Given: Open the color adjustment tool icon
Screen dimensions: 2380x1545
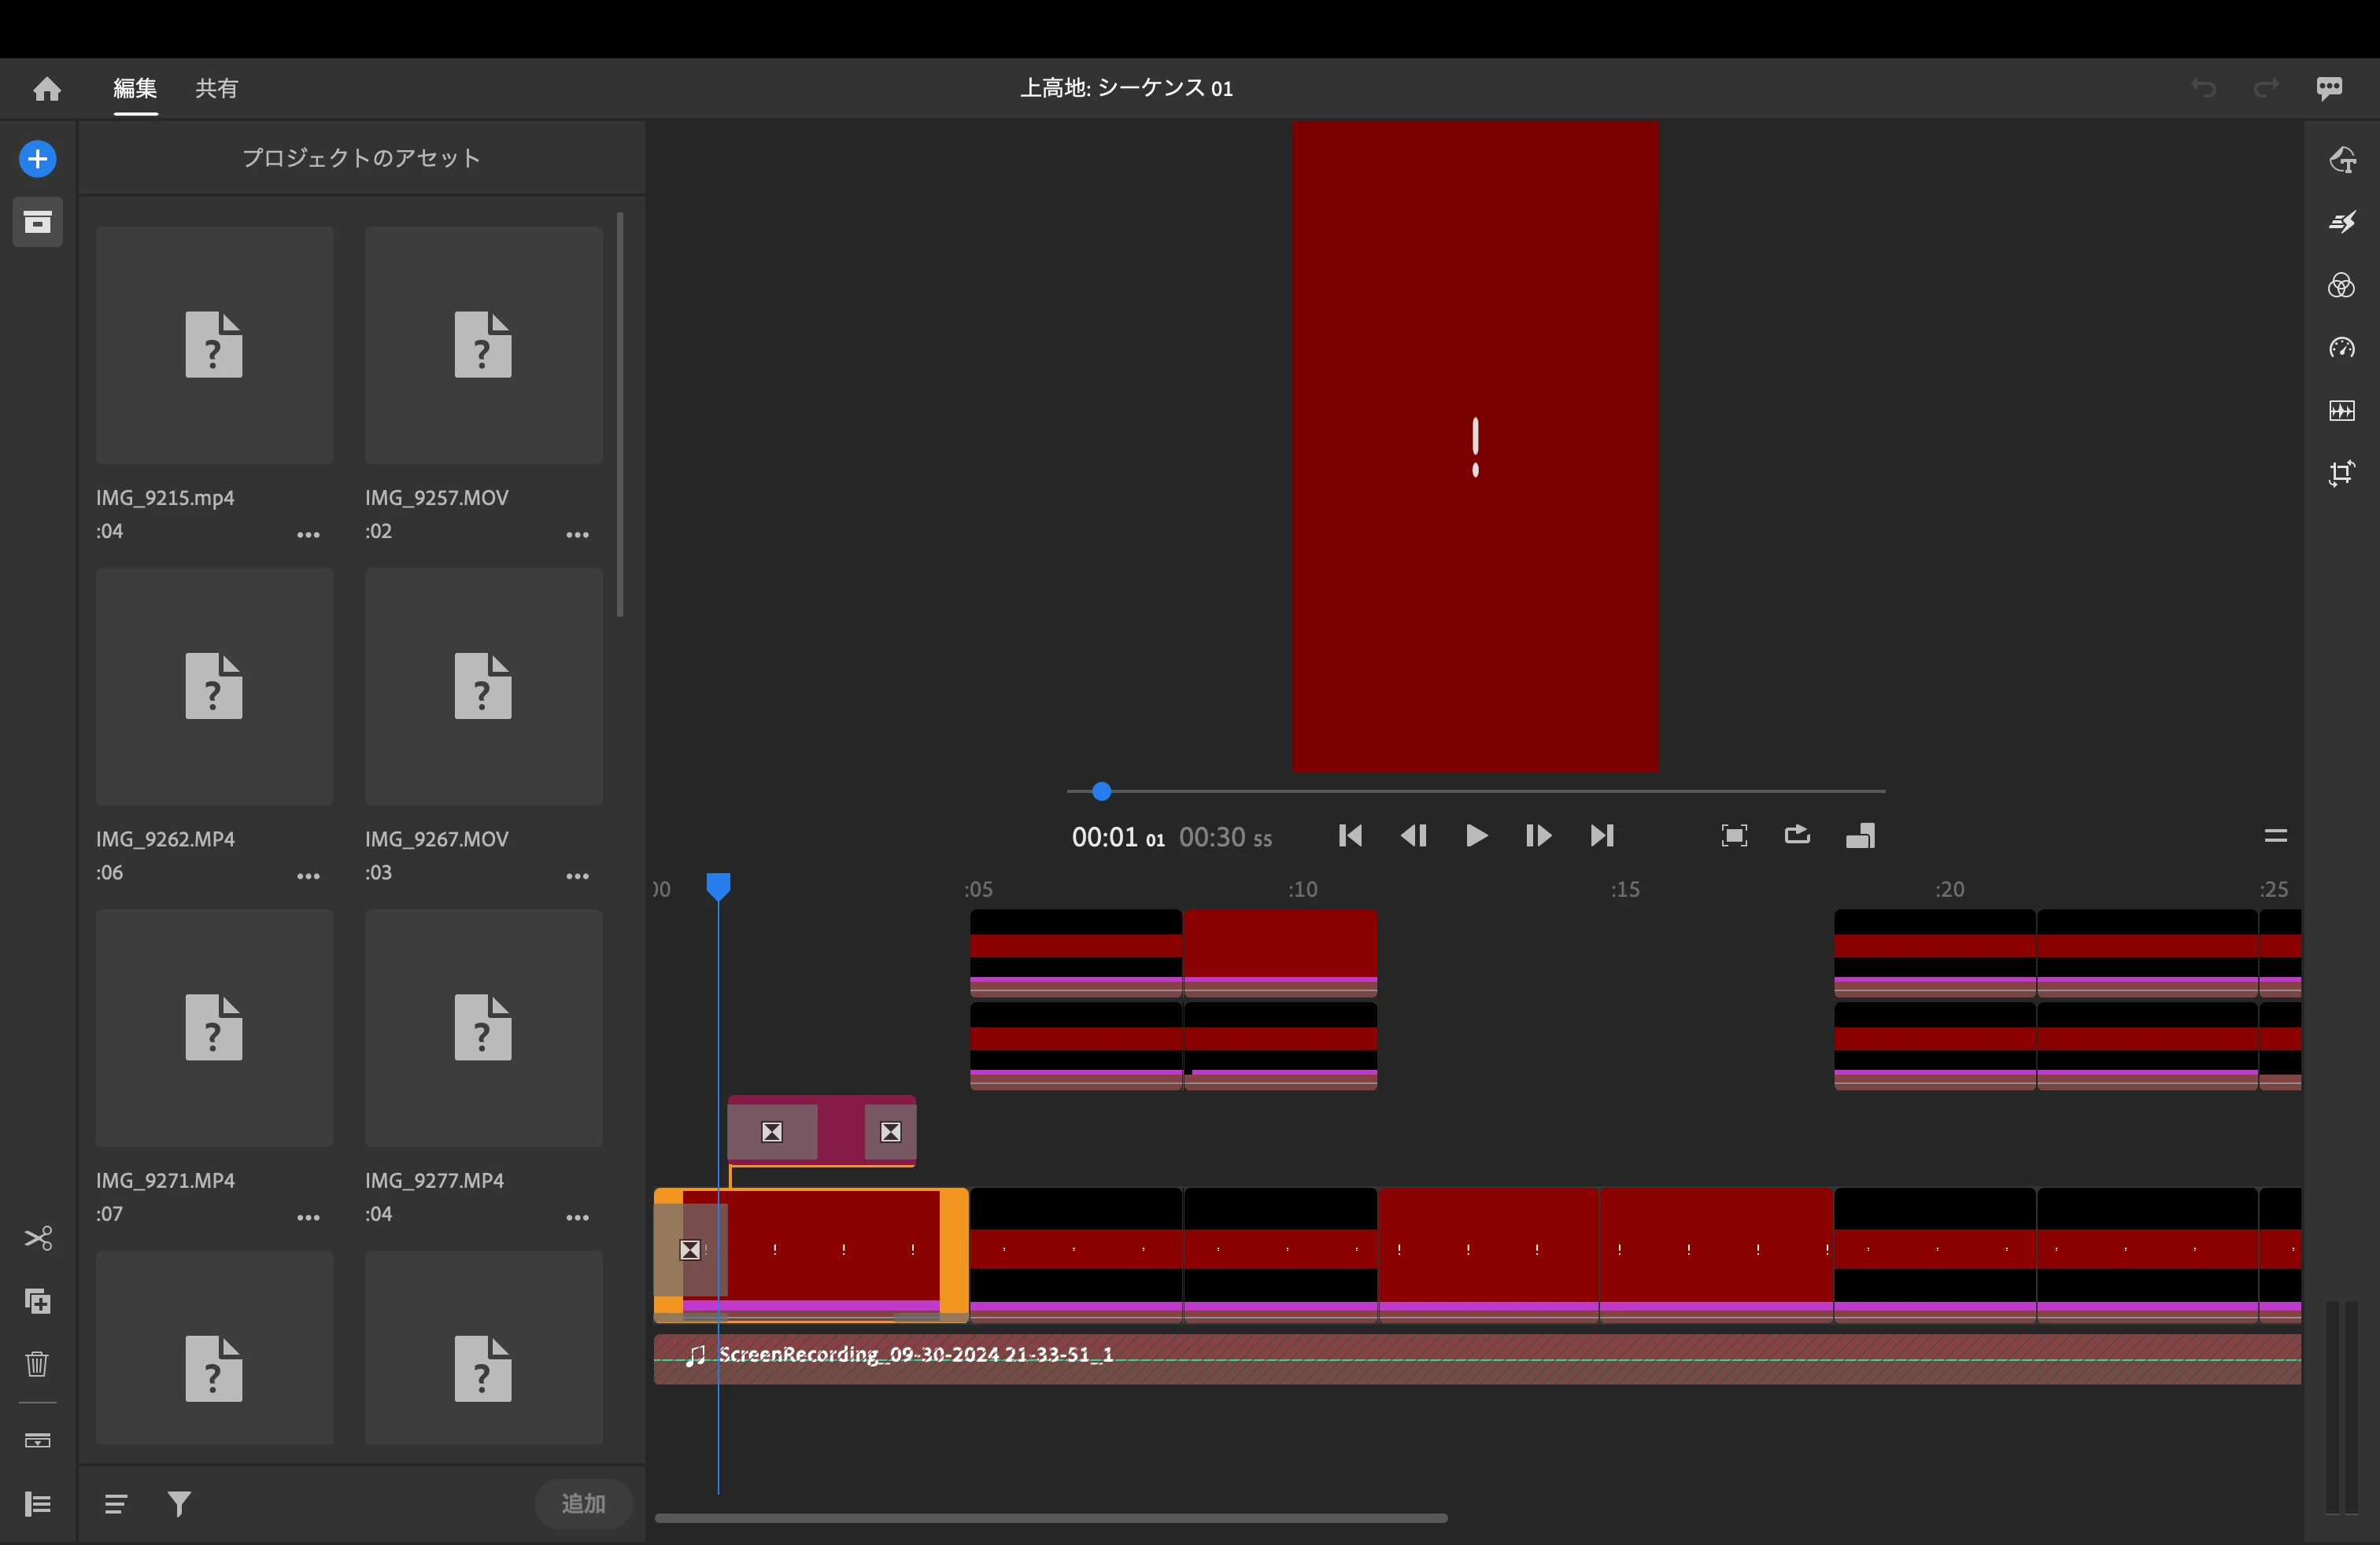Looking at the screenshot, I should click(2341, 286).
